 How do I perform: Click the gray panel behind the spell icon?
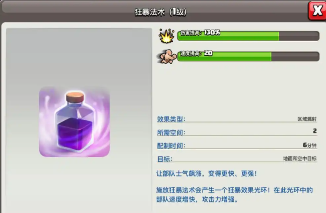(79, 58)
